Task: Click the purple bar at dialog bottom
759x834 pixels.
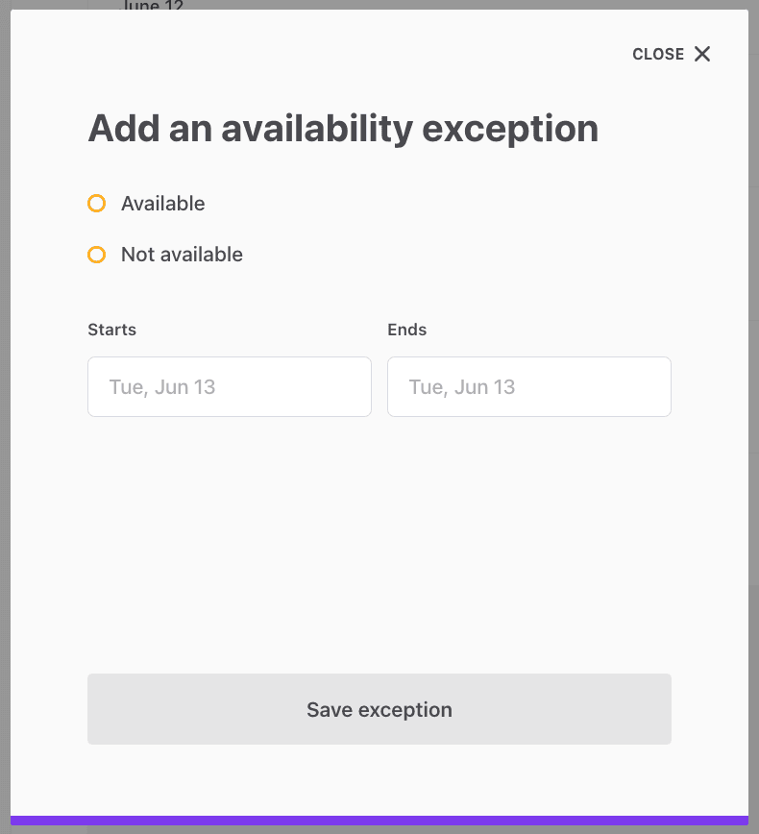Action: [379, 821]
